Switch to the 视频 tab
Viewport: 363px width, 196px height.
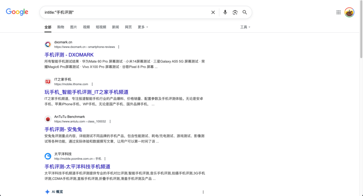(86, 27)
